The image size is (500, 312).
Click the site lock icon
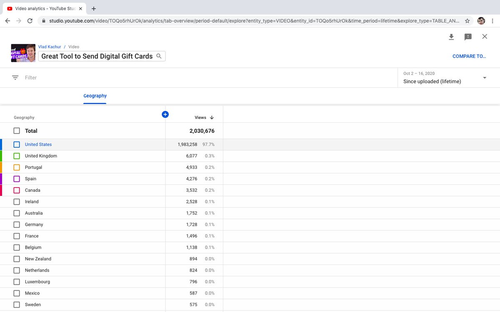tap(43, 21)
